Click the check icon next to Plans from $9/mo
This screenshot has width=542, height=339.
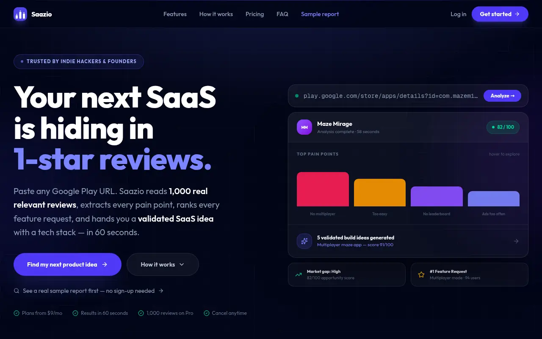[x=17, y=313]
